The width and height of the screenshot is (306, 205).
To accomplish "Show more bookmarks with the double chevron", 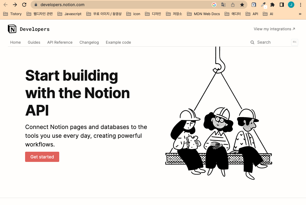I will click(300, 14).
